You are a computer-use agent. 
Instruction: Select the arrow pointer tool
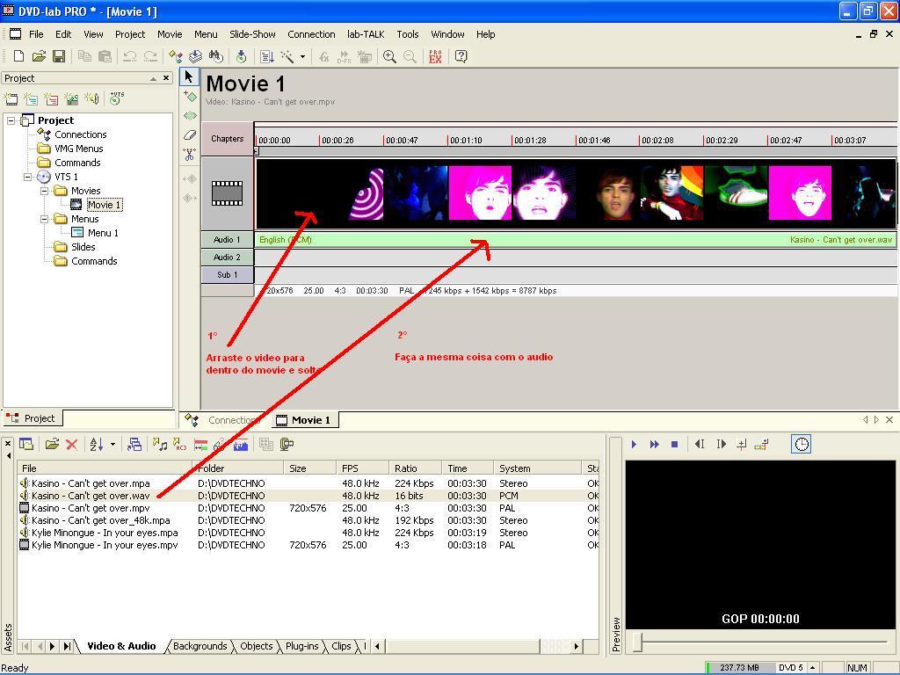pyautogui.click(x=189, y=77)
